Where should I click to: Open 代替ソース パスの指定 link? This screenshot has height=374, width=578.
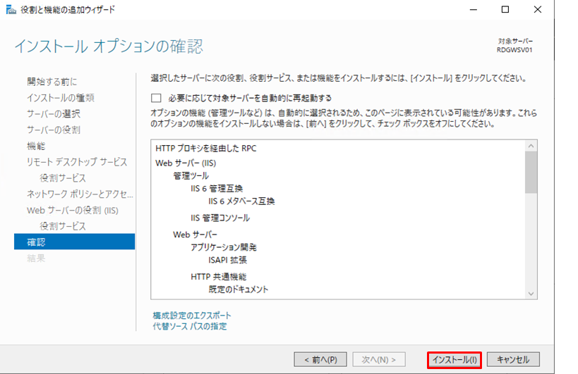190,327
